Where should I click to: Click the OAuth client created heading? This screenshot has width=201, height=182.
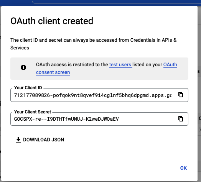click(52, 21)
